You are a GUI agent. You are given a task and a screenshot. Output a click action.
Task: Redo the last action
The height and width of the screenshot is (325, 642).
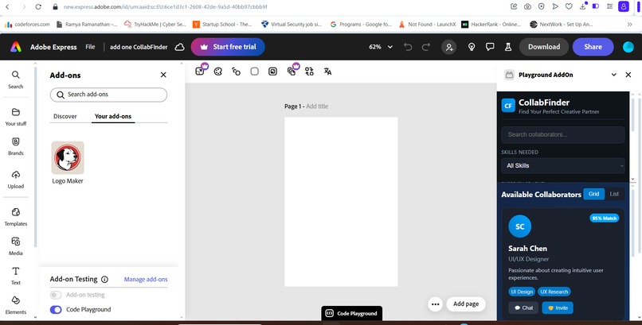426,47
